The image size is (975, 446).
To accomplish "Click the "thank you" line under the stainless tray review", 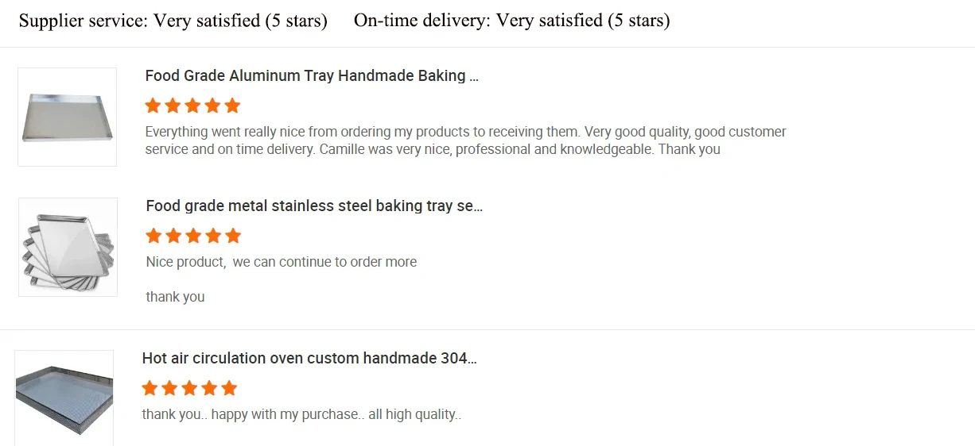I will [175, 297].
